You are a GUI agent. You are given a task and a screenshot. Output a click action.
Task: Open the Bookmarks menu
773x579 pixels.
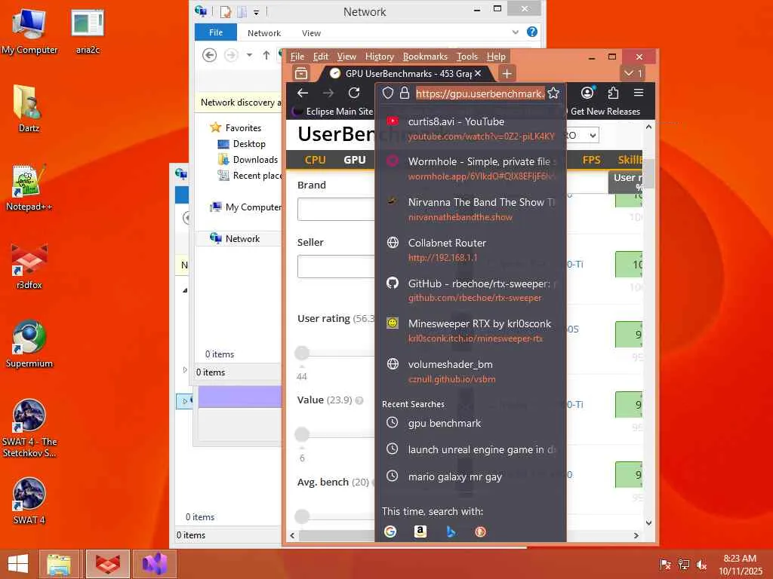(425, 57)
